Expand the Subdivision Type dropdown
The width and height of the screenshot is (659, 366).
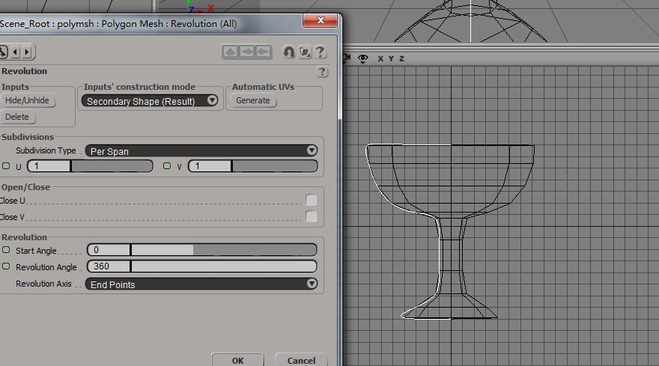[x=201, y=150]
